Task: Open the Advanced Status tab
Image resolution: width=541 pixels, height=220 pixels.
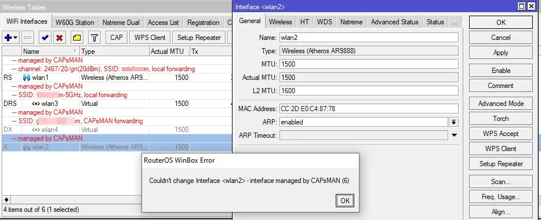Action: 394,22
